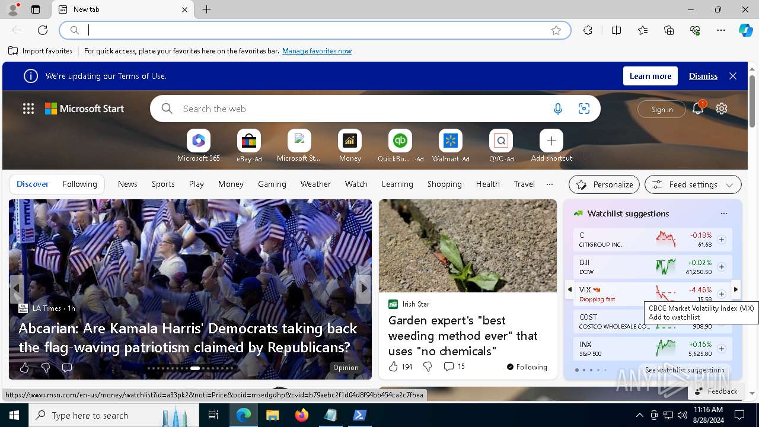759x427 pixels.
Task: Dismiss the Terms of Use banner
Action: (x=703, y=76)
